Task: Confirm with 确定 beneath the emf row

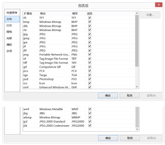Action: [108, 96]
